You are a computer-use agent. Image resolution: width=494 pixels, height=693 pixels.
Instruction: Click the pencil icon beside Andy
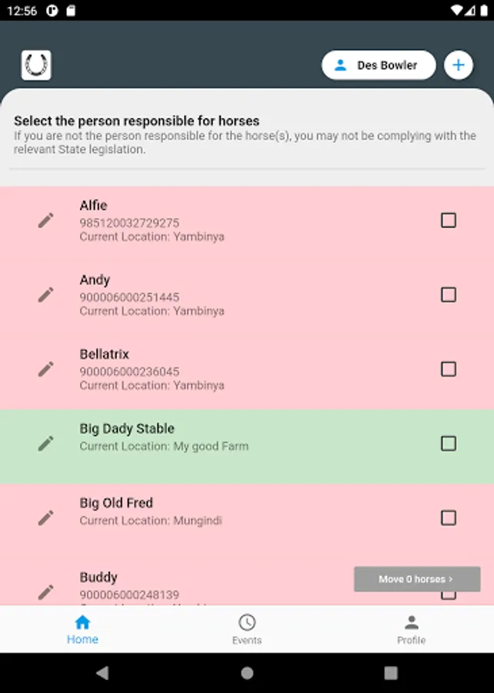pos(46,295)
